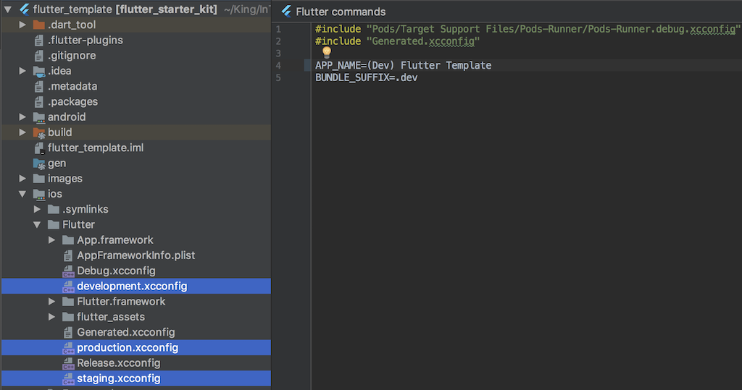The width and height of the screenshot is (742, 390).
Task: Click the .packages file icon
Action: coord(39,101)
